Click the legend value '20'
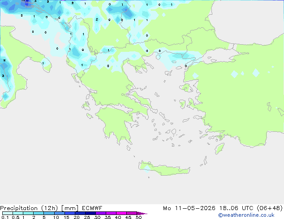284x219 pixels. [x=77, y=217]
